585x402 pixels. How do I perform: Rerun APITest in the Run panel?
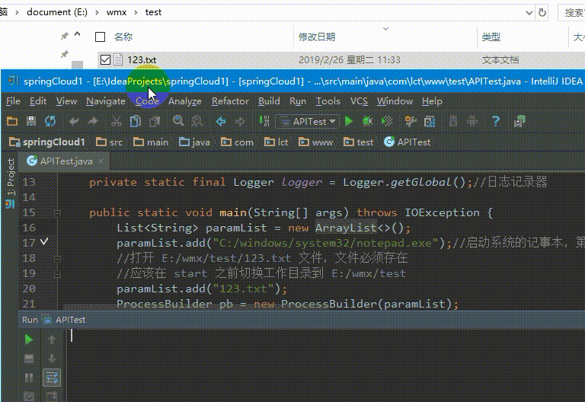click(x=29, y=340)
